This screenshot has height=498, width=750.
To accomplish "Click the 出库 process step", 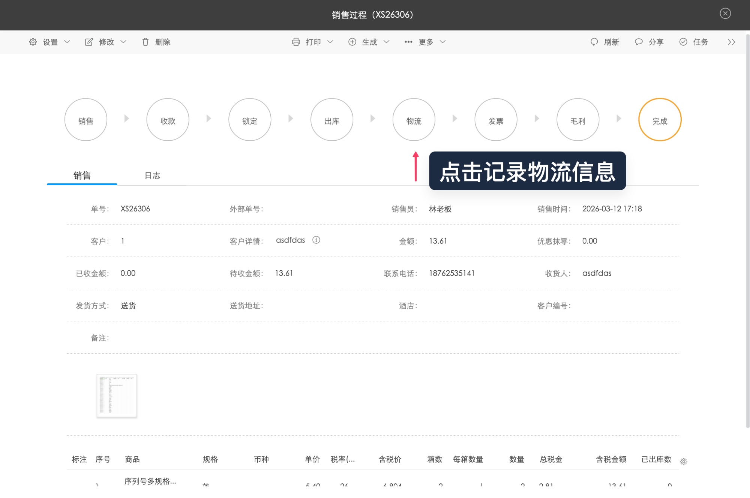I will (x=331, y=120).
